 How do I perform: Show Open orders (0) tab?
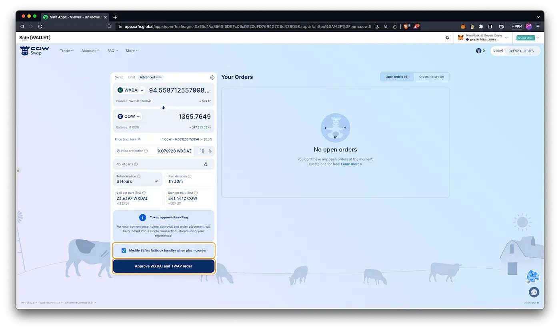(x=397, y=76)
